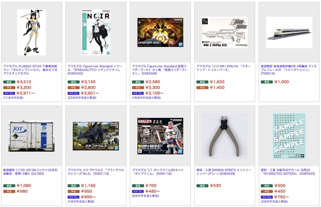
Task: View the gray entry nipper image
Action: (x=225, y=136)
